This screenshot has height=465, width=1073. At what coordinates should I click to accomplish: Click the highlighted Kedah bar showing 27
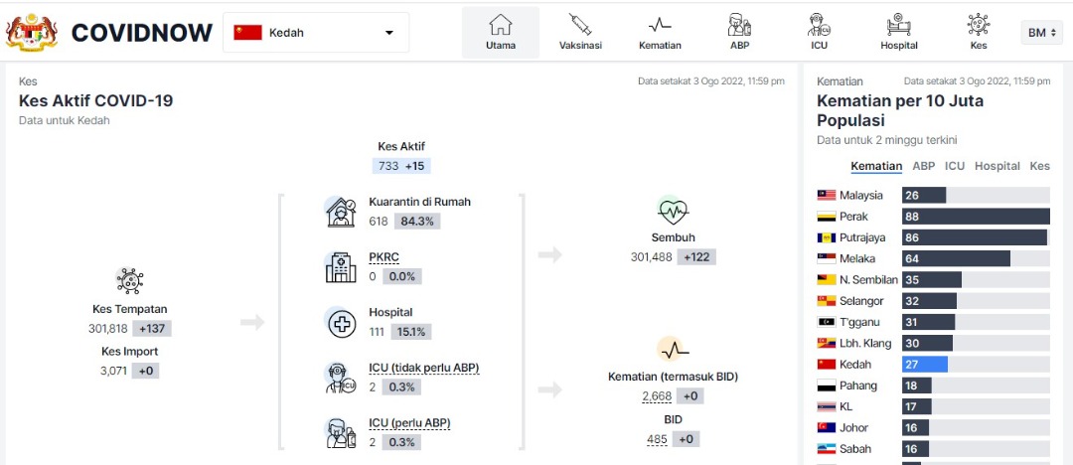pos(925,365)
